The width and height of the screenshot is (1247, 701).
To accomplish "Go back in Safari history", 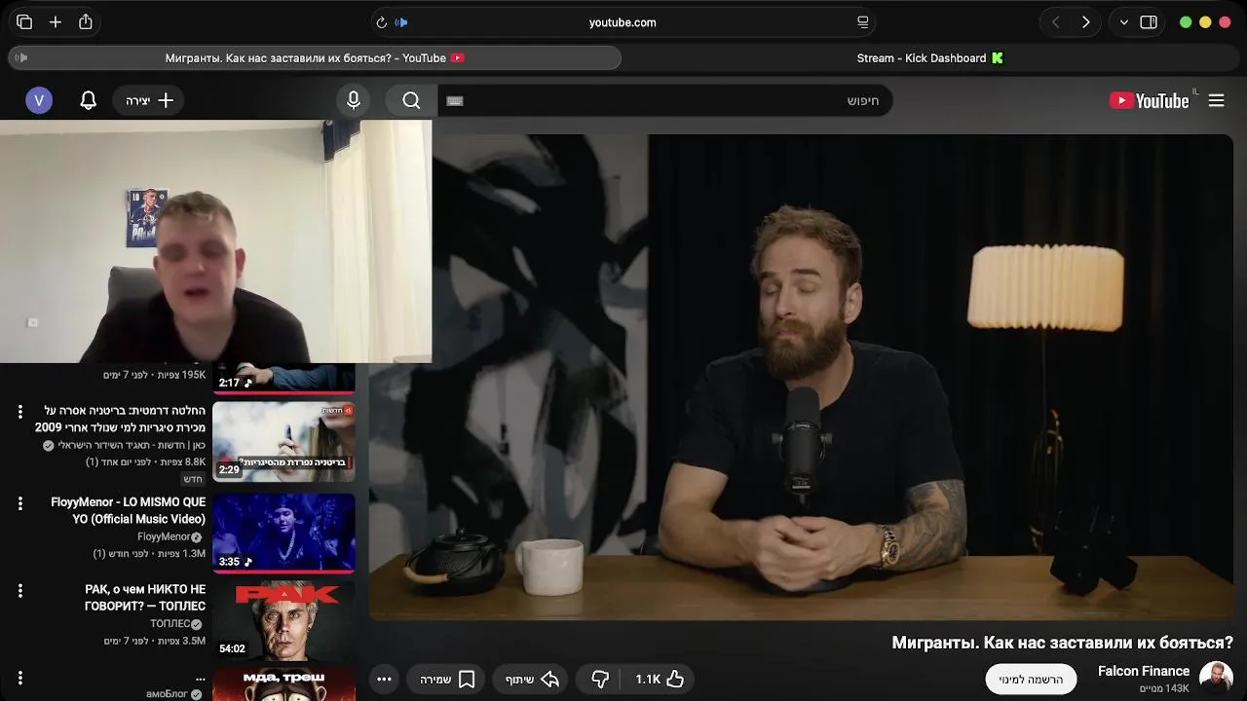I will (x=1055, y=22).
